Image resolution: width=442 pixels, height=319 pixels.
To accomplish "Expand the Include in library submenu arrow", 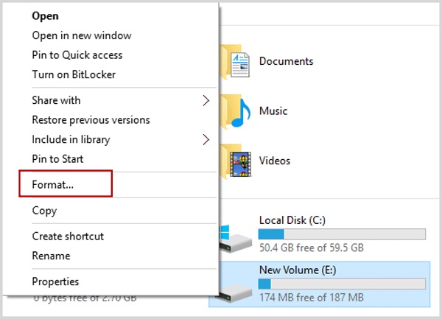I will point(206,139).
